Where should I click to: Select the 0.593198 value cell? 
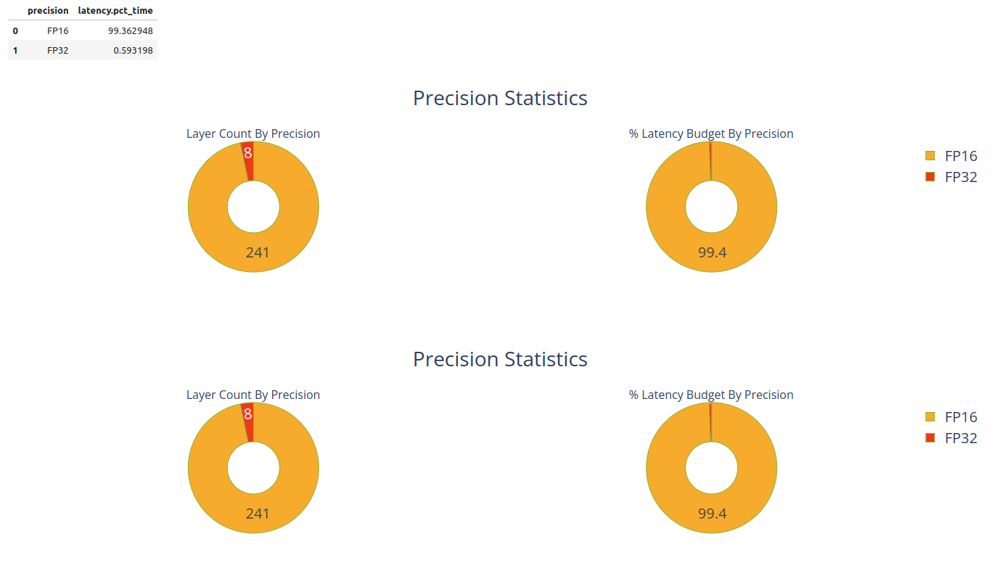[x=133, y=51]
